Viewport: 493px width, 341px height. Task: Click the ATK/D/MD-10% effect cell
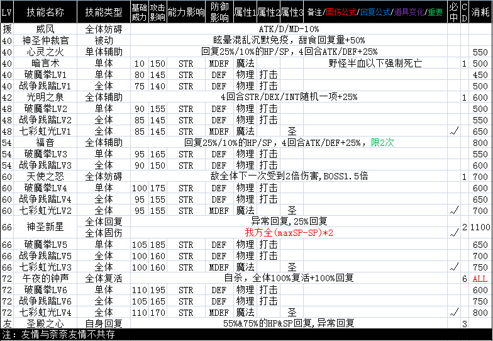point(289,29)
